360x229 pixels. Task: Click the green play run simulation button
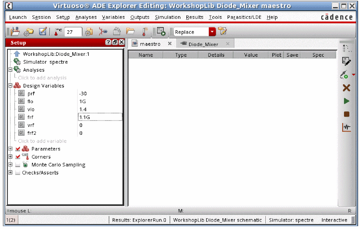point(346,101)
